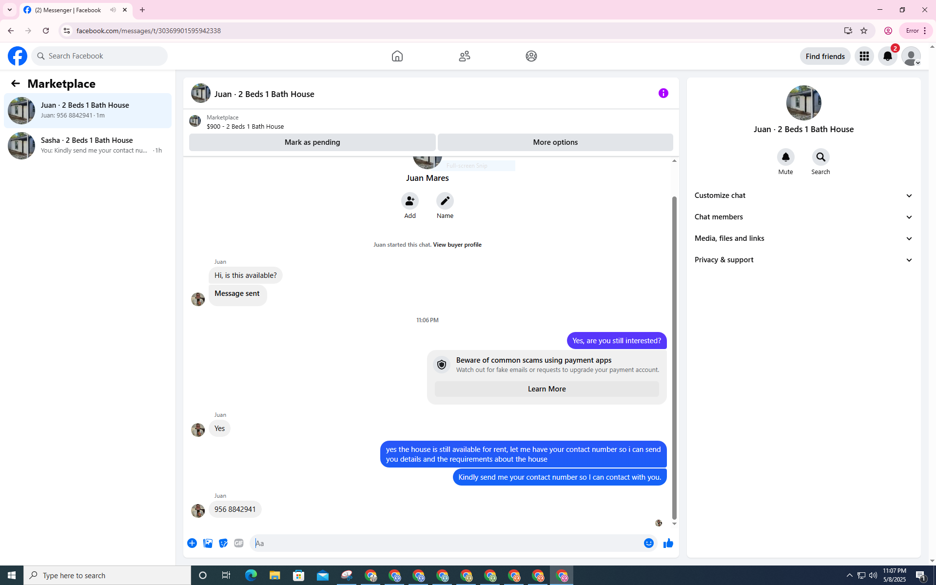This screenshot has height=585, width=936.
Task: Attach a photo file to the message
Action: click(x=208, y=543)
